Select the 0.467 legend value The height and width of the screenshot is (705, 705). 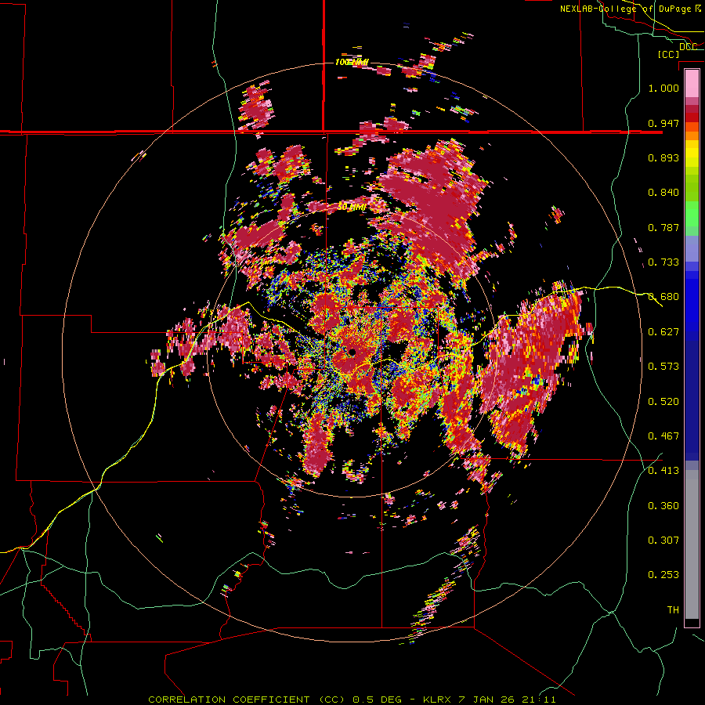663,436
